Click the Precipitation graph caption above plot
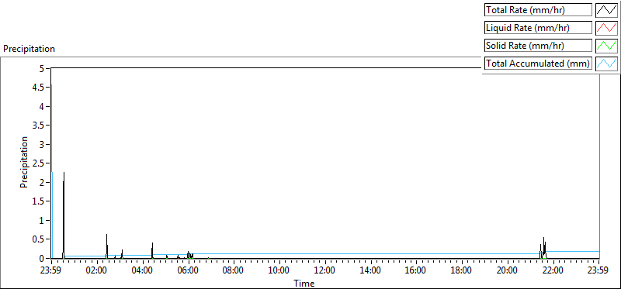The width and height of the screenshot is (621, 289). pos(29,49)
